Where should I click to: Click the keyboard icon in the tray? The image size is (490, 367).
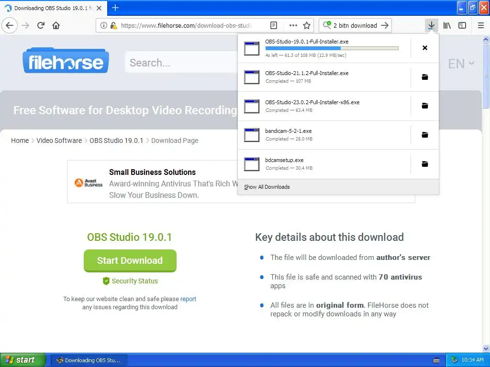[x=436, y=360]
